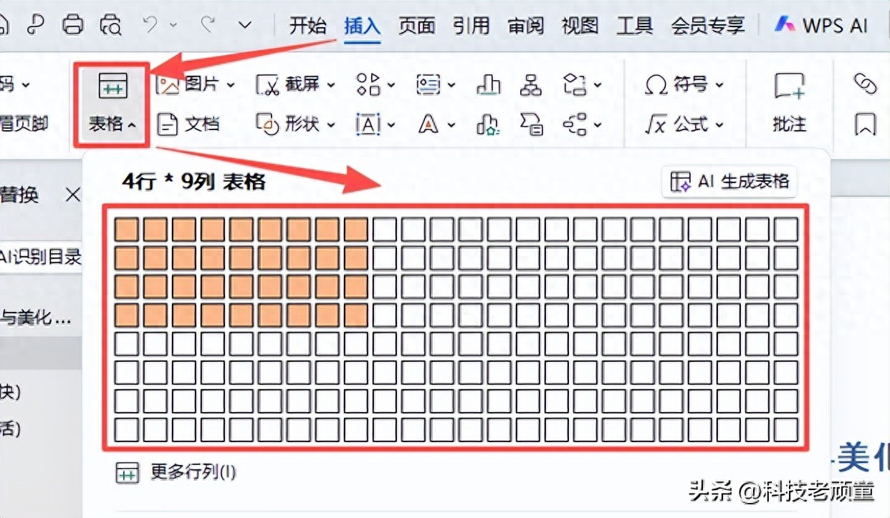This screenshot has width=890, height=518.
Task: Click the AI 生成表格 button
Action: click(729, 182)
